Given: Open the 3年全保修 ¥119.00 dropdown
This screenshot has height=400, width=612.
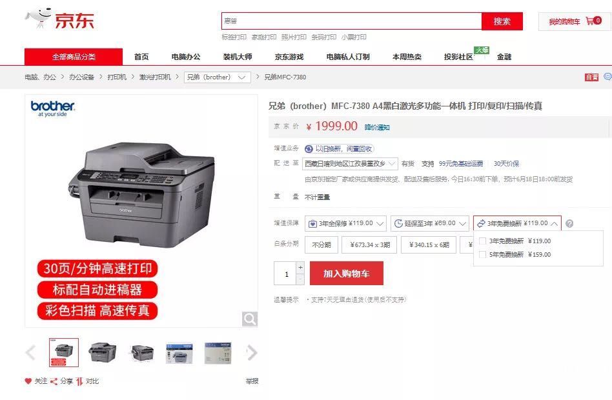Looking at the screenshot, I should click(x=345, y=224).
